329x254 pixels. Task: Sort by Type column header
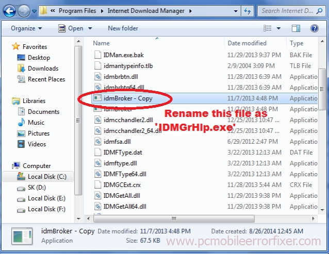297,43
